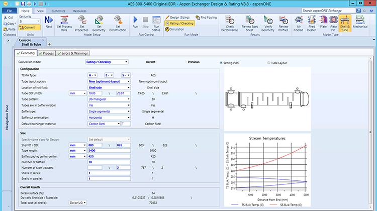Click the Number of baffles input field
The height and width of the screenshot is (211, 377).
click(109, 162)
